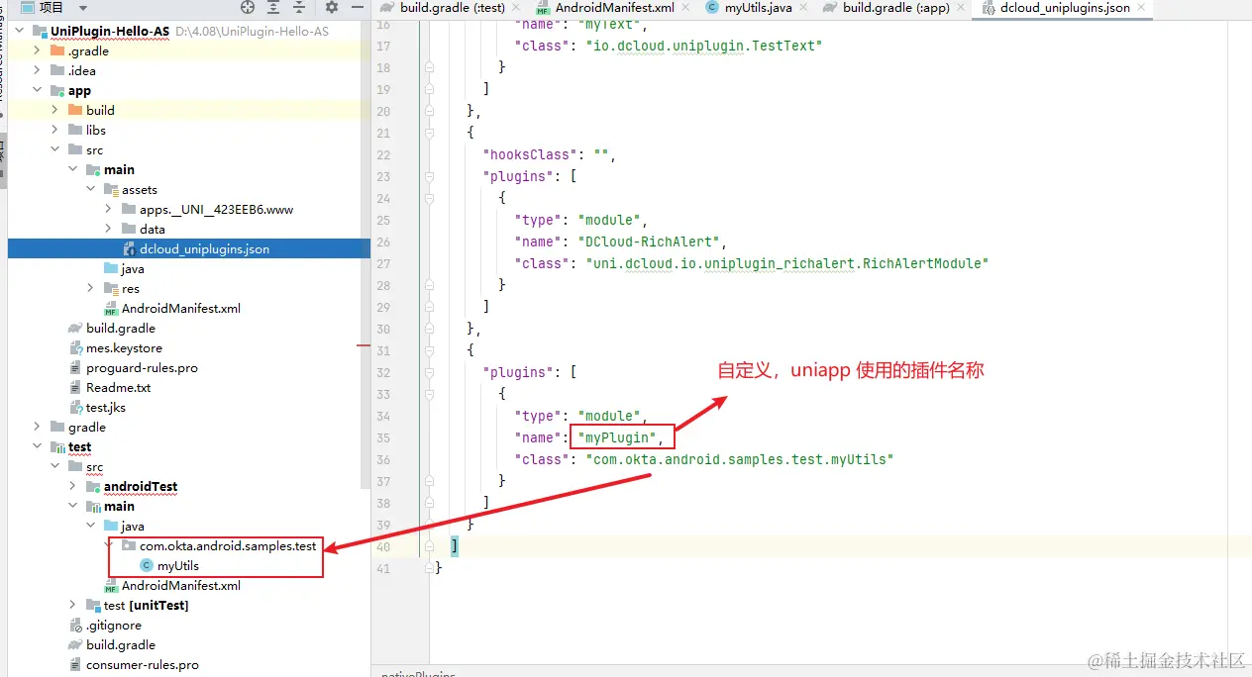1252x677 pixels.
Task: Close the AndroidManifest.xml editor tab
Action: 684,7
